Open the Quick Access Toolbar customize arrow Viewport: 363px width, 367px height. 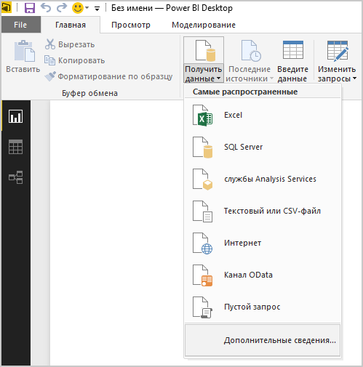(97, 9)
